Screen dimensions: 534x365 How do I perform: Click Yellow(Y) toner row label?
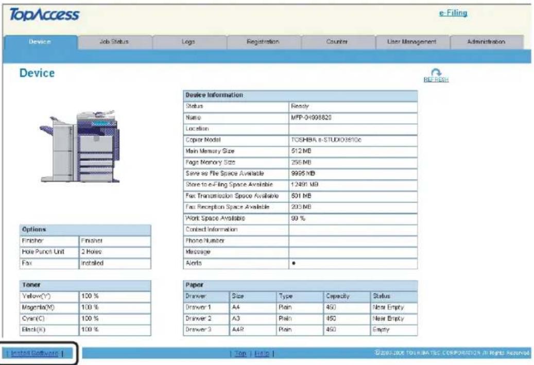coord(36,296)
